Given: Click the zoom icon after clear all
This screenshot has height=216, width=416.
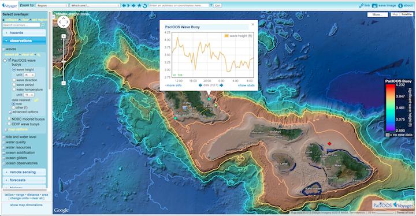Looking at the screenshot, I should (39, 55).
